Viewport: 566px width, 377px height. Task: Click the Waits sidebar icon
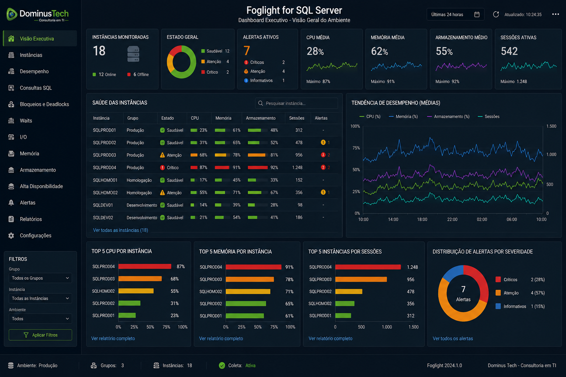click(11, 120)
